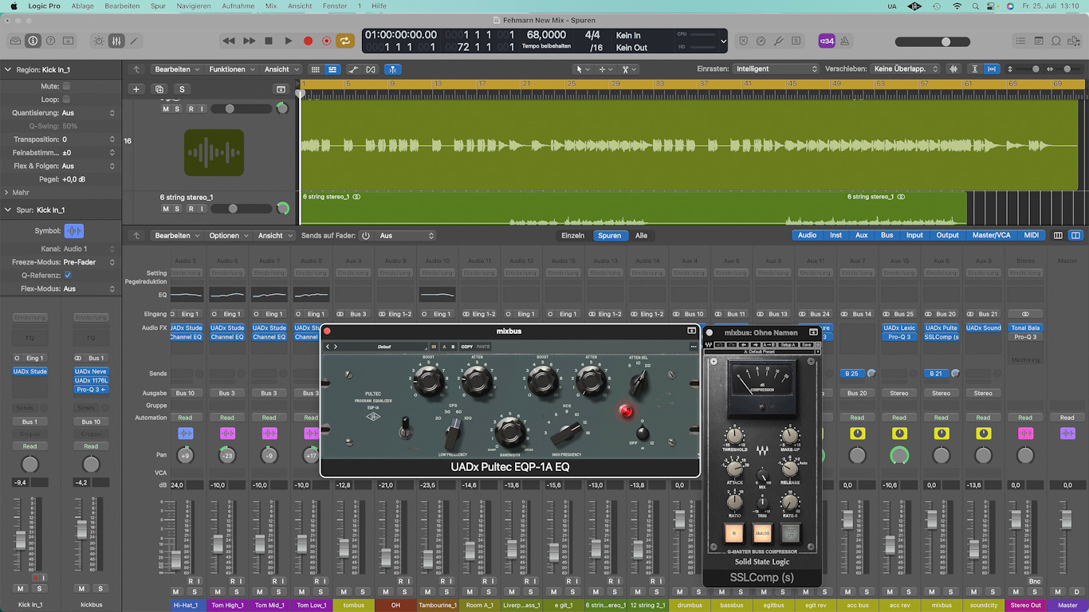
Task: Toggle Sends auf Fader power button
Action: coord(366,236)
